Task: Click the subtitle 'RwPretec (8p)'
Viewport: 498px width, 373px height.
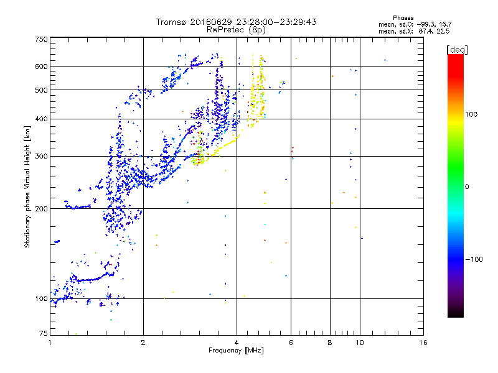Action: 236,30
